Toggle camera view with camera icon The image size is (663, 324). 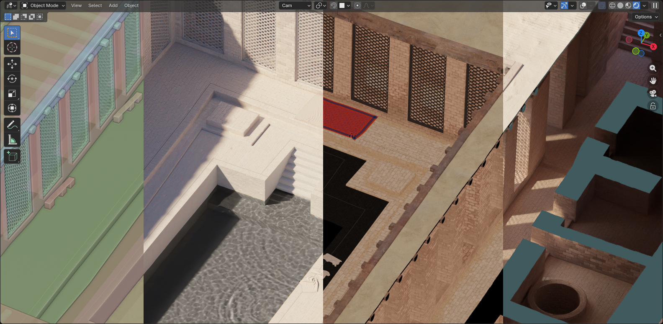tap(653, 93)
